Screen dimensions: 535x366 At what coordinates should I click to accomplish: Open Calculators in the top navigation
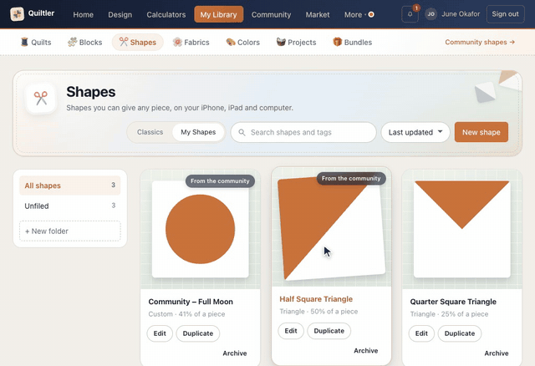[x=166, y=15]
